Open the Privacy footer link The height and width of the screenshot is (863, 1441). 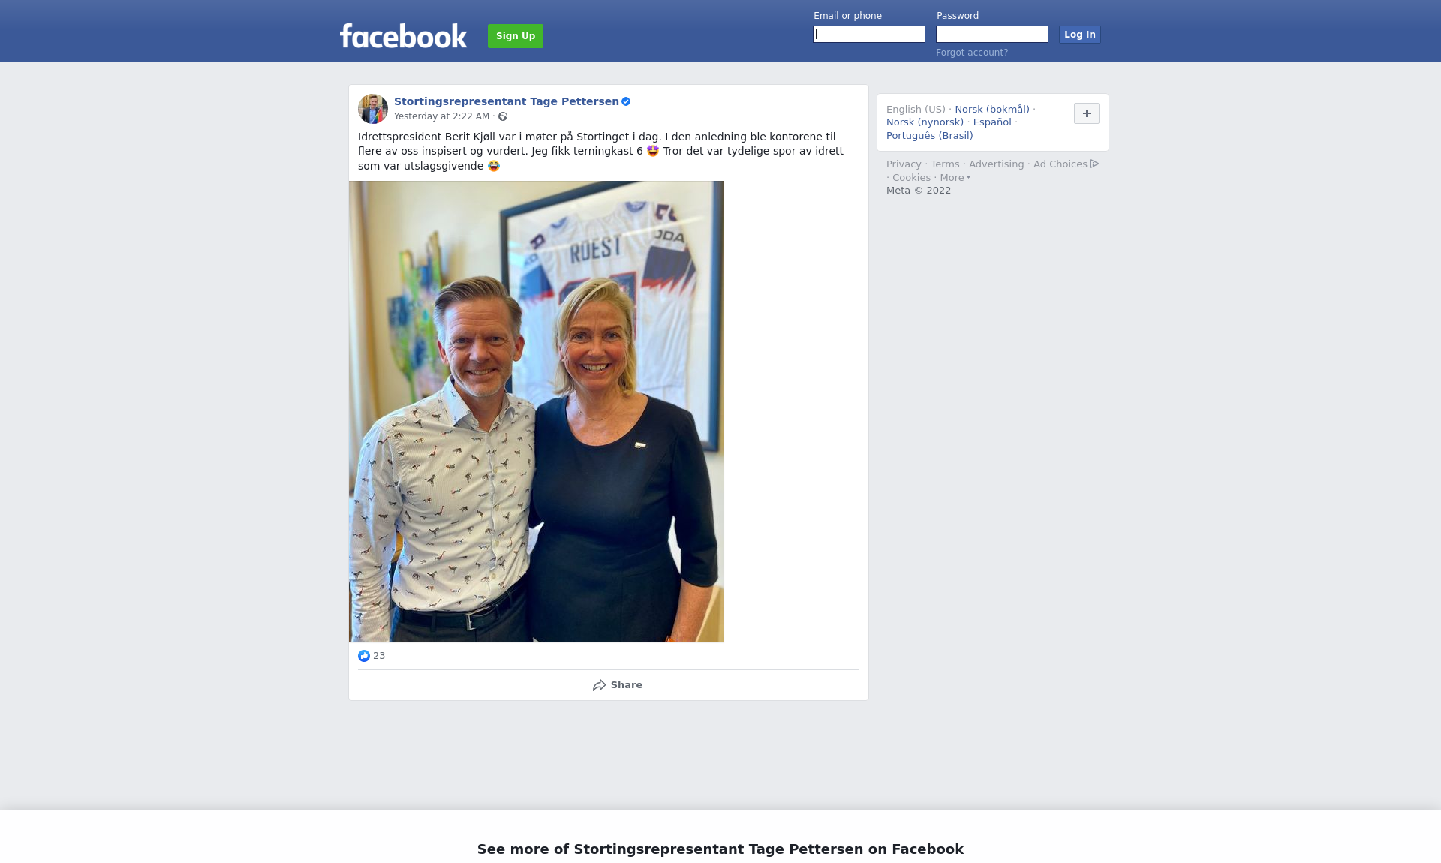[904, 164]
